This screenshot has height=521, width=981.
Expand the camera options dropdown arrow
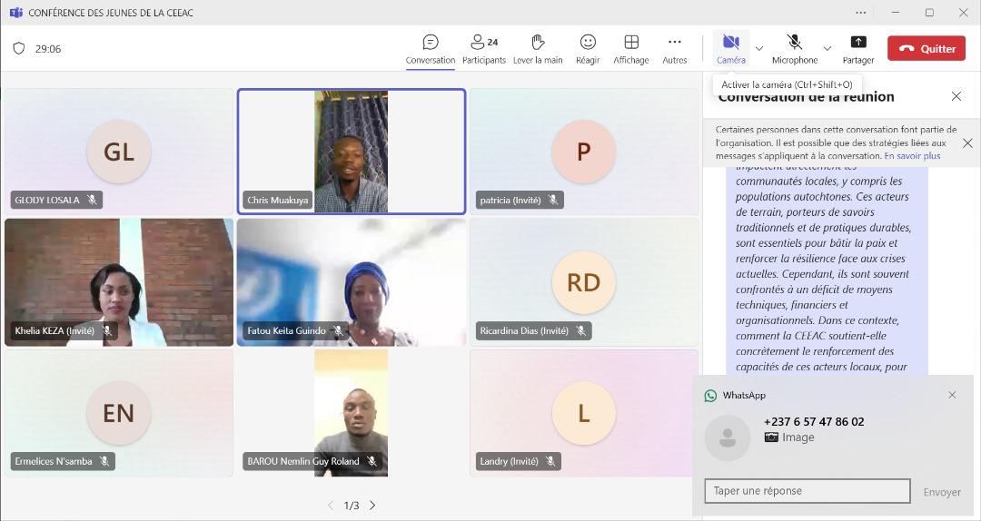759,49
